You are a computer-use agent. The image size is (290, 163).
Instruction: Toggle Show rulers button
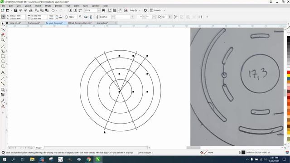tap(110, 10)
